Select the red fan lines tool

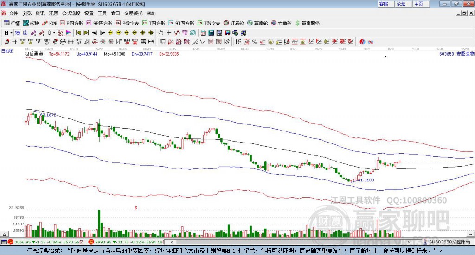[170, 42]
